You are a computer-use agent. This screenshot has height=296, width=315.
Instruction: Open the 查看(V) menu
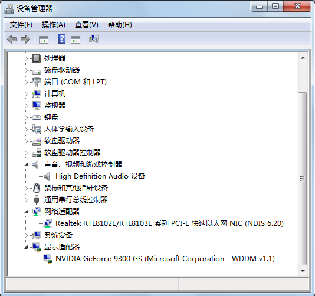(87, 25)
